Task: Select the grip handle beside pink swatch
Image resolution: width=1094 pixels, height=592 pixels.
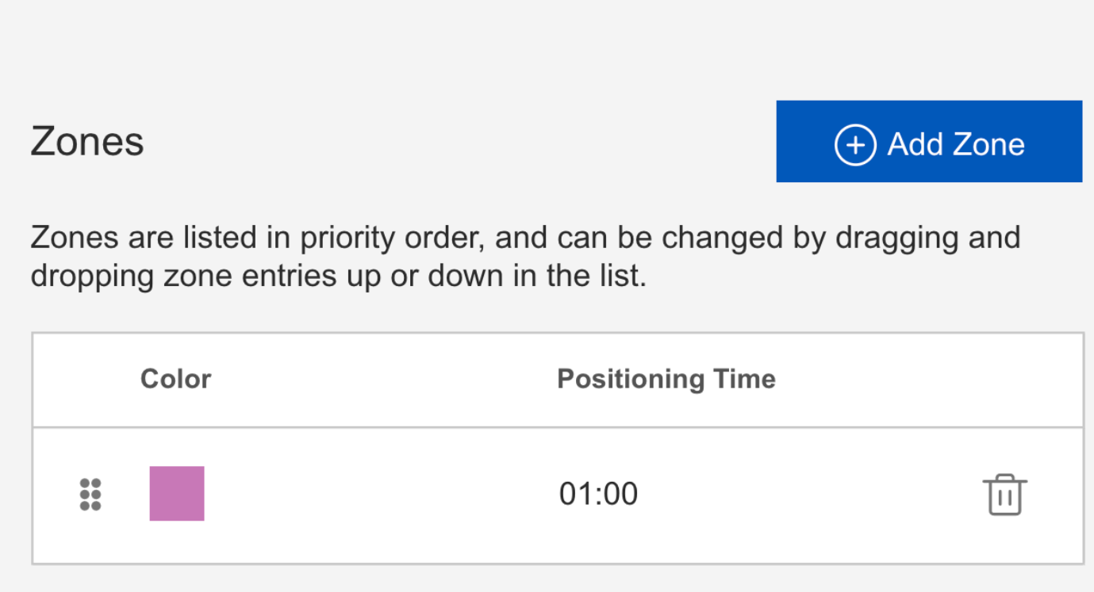Action: [x=90, y=495]
